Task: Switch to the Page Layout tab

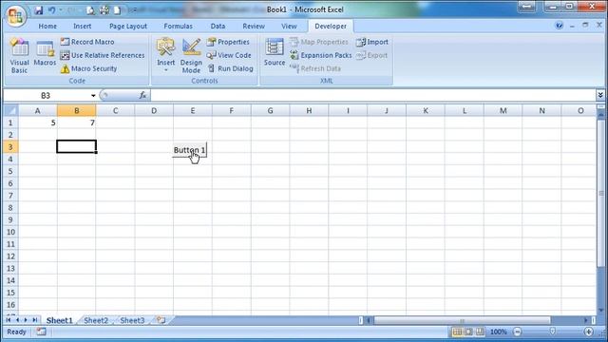Action: (x=128, y=26)
